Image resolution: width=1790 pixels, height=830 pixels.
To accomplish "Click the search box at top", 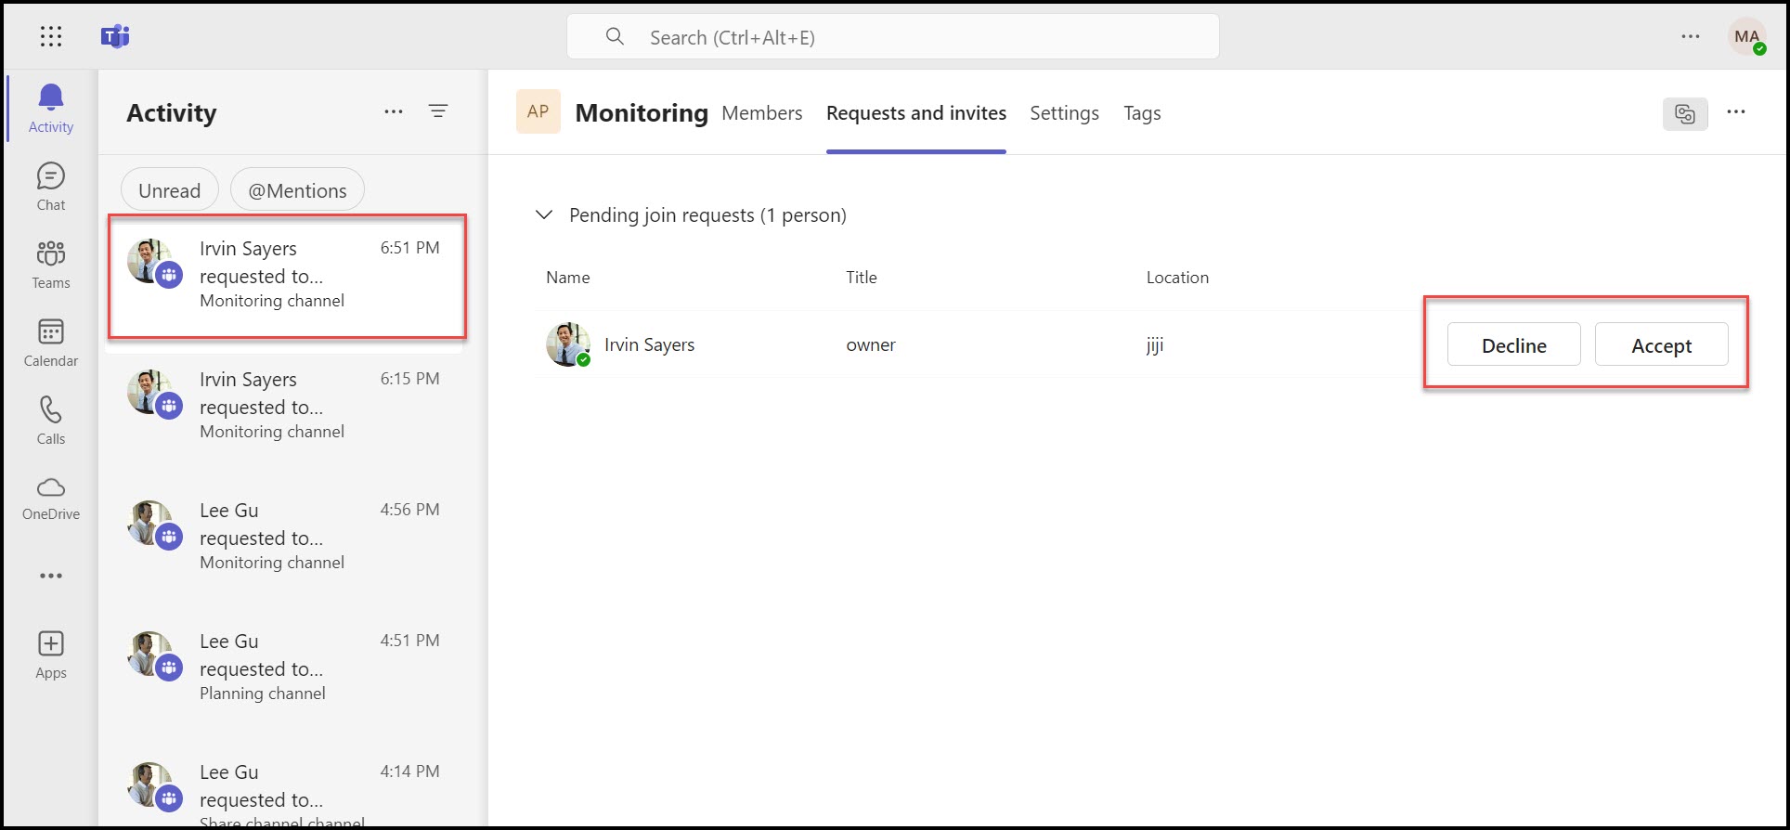I will pyautogui.click(x=891, y=37).
